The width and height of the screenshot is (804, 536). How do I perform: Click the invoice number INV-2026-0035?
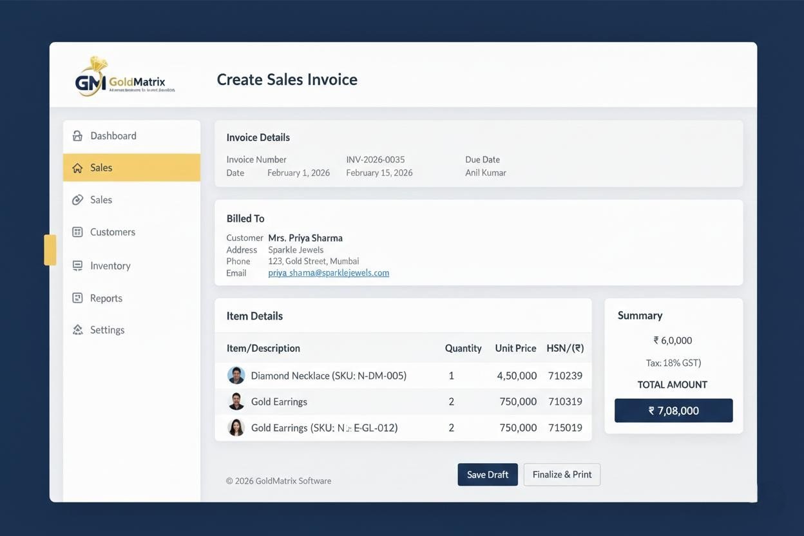[x=376, y=160]
